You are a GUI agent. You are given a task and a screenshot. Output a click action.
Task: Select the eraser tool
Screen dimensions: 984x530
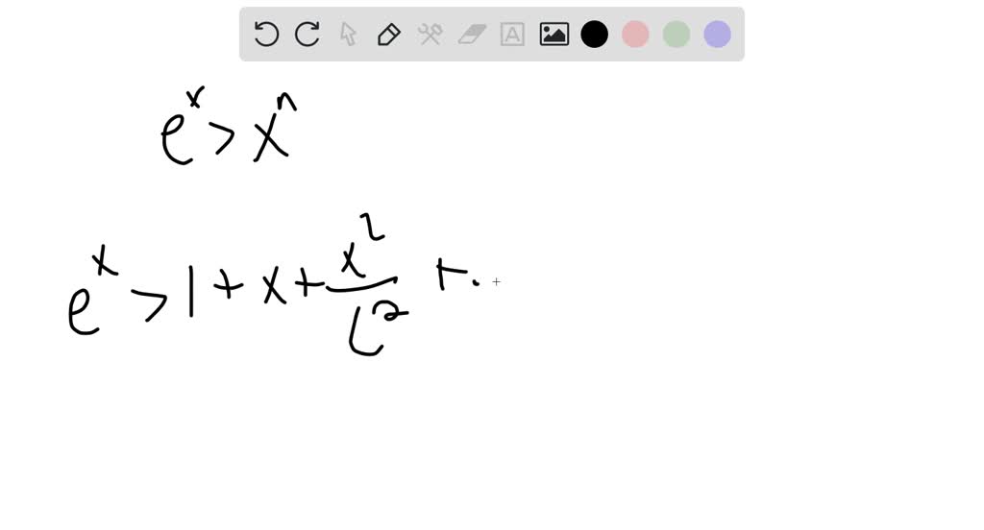click(472, 34)
